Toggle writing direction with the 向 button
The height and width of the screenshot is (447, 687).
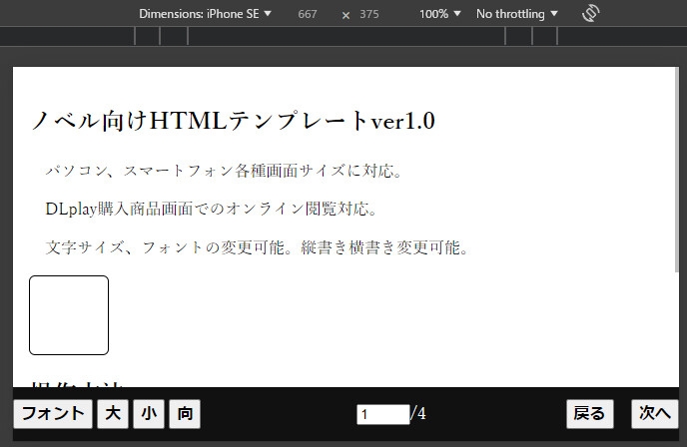tap(185, 414)
